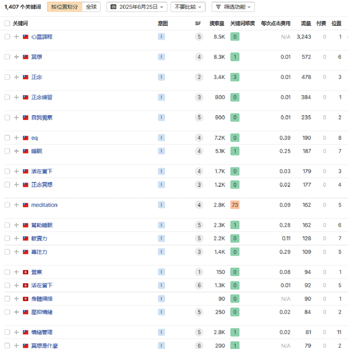
Task: Expand the plus icon for 心靈課程
Action: point(16,37)
